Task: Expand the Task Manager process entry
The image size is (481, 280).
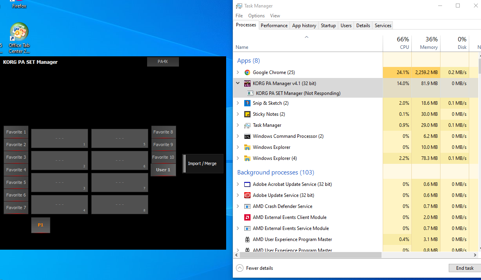Action: pyautogui.click(x=238, y=125)
